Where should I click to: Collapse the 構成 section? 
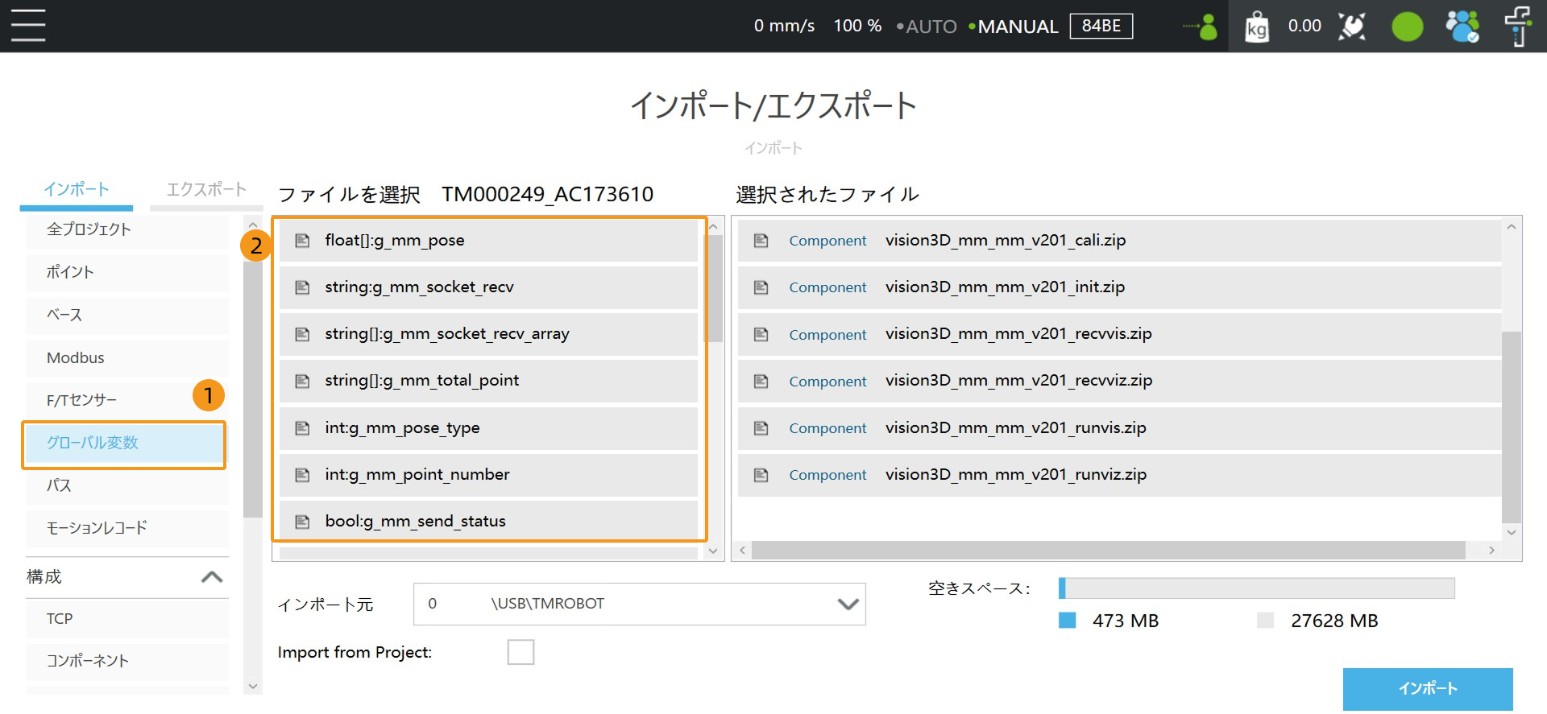tap(211, 577)
